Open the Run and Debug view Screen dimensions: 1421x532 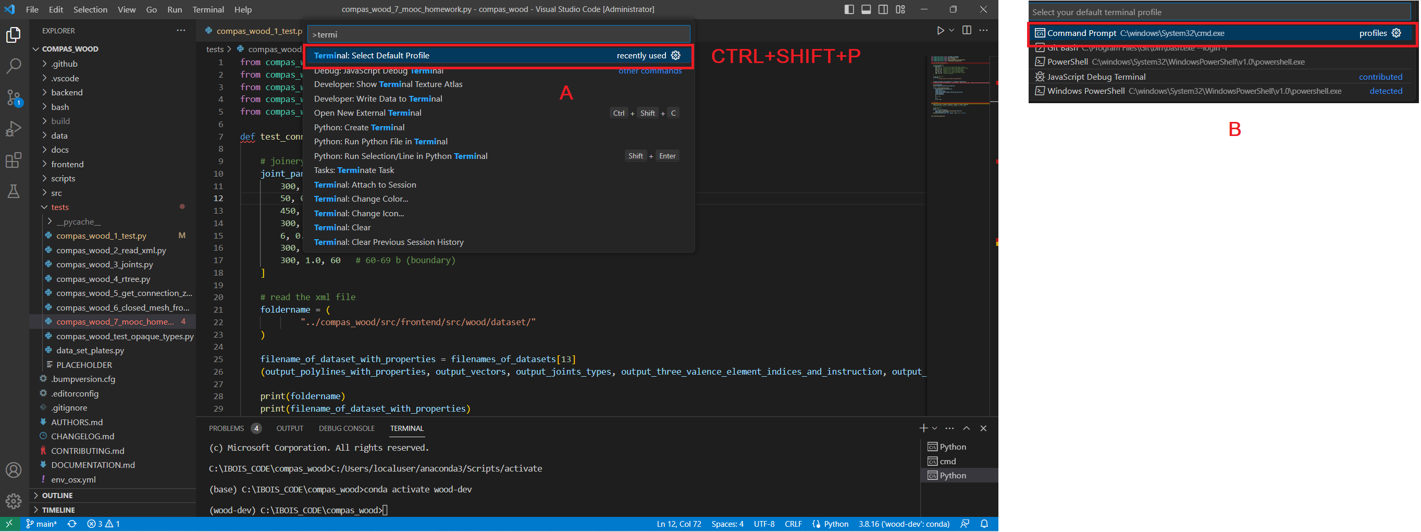point(13,129)
